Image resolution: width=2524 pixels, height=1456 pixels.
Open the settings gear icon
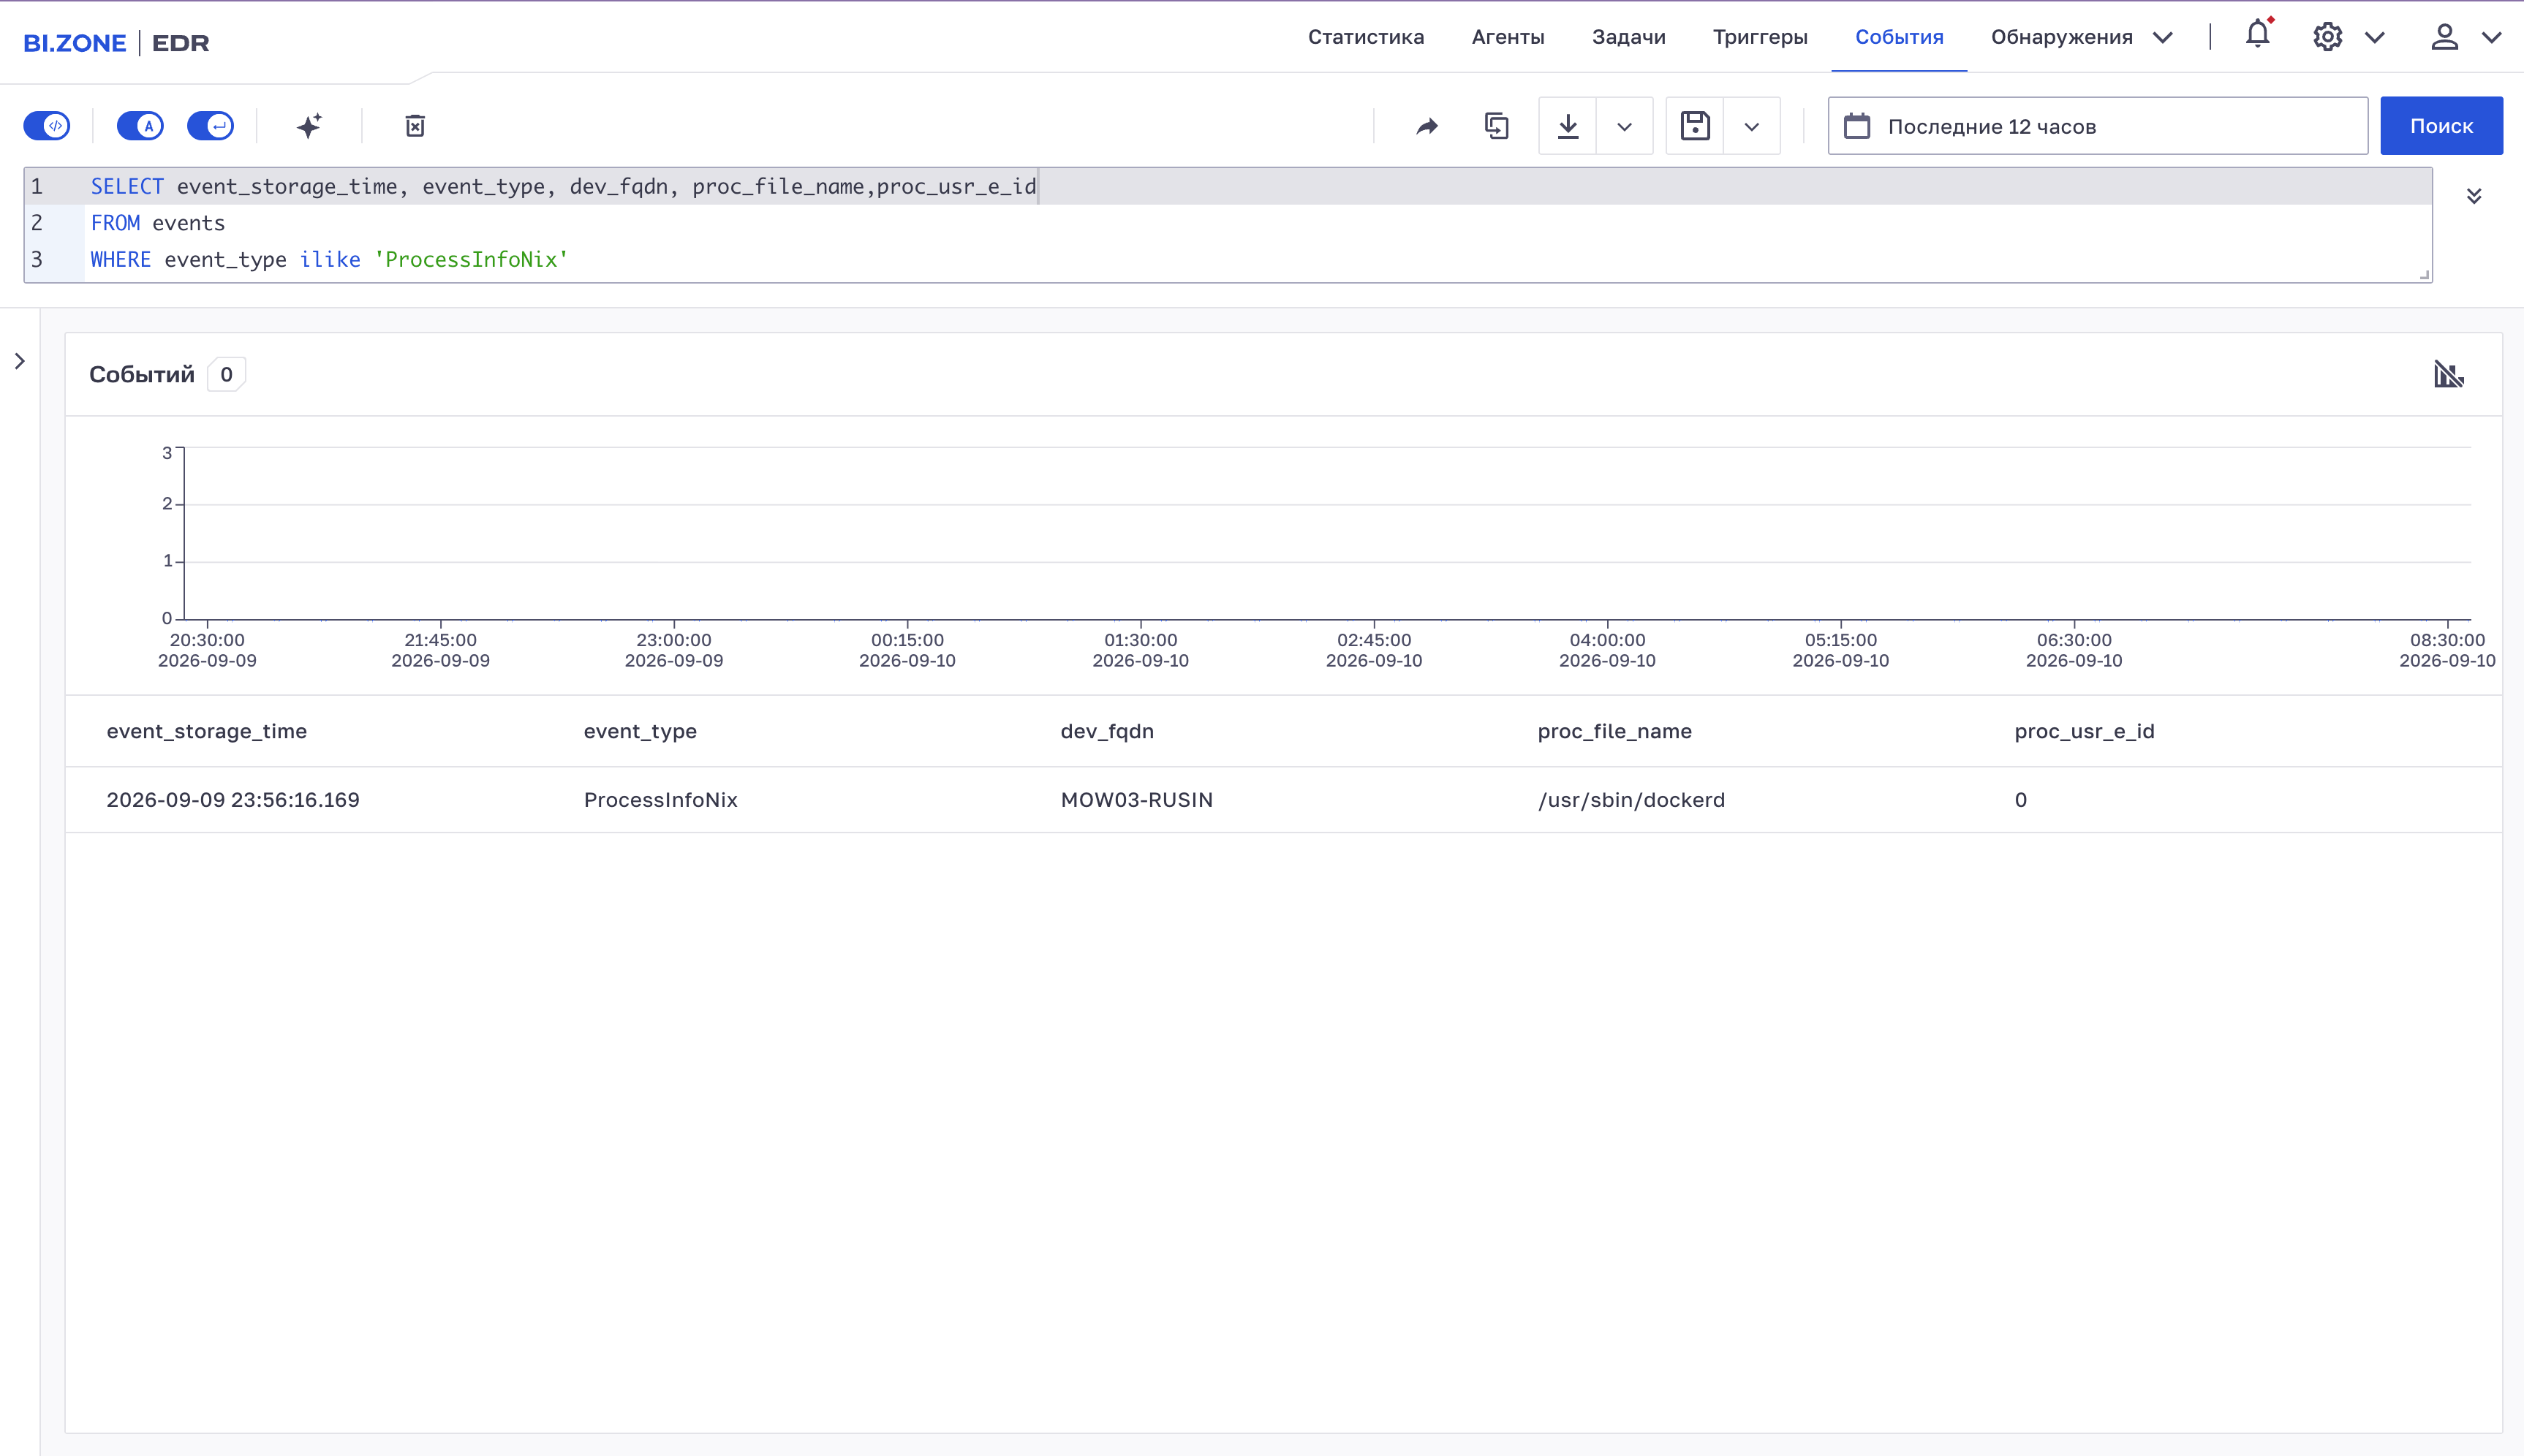pyautogui.click(x=2327, y=37)
